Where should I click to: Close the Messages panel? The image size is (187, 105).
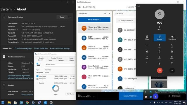[x=109, y=14]
